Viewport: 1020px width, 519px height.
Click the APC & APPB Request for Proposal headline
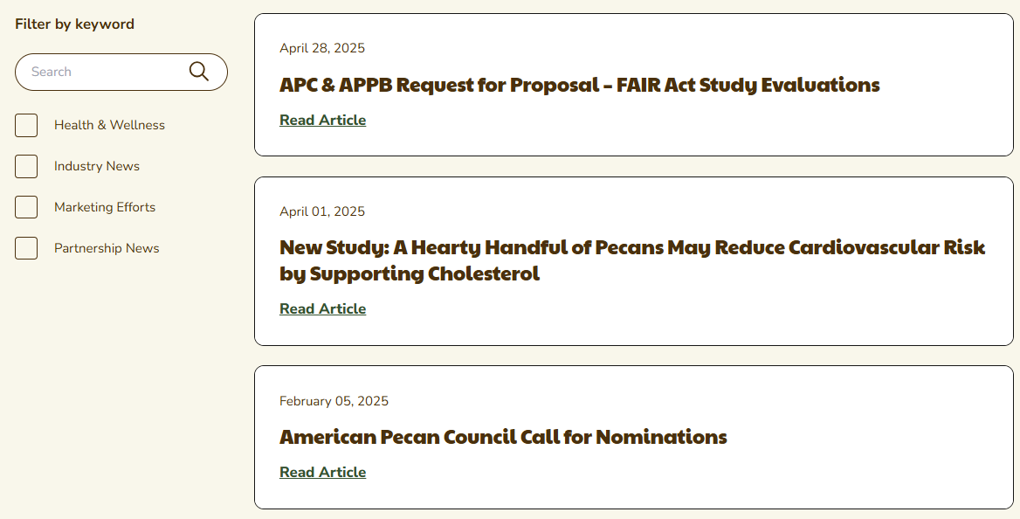tap(579, 85)
